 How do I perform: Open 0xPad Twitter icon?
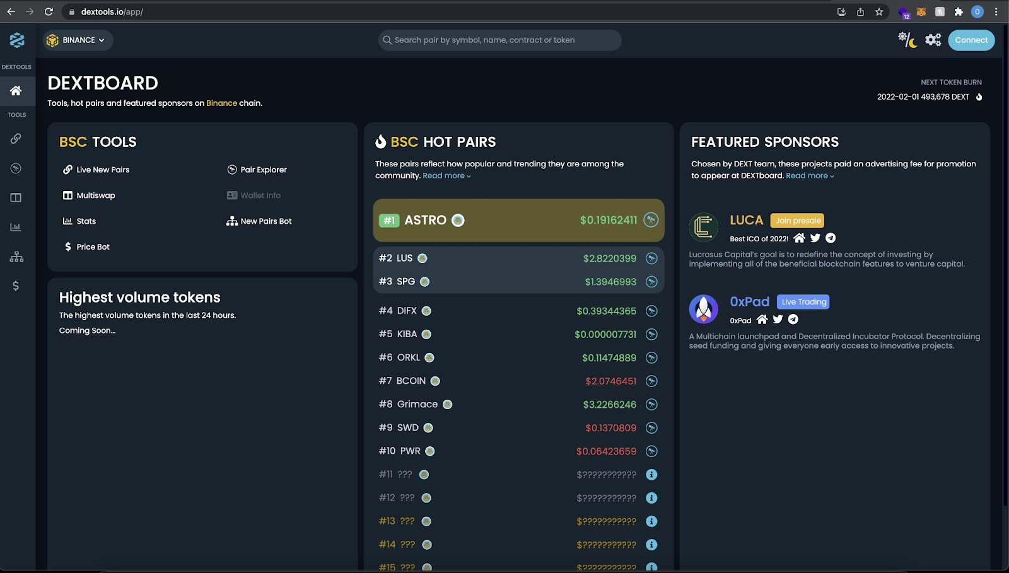tap(778, 320)
